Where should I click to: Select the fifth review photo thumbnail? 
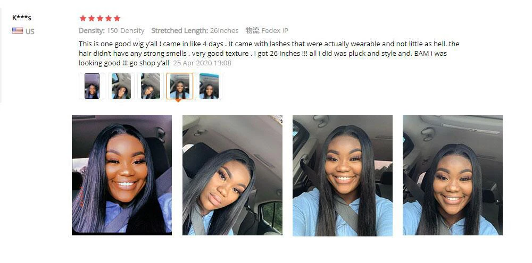tap(209, 86)
